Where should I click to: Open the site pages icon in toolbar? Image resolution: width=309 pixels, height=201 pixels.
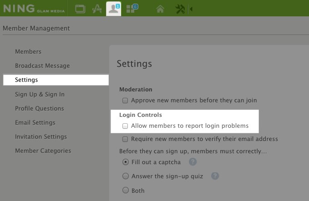pos(80,9)
